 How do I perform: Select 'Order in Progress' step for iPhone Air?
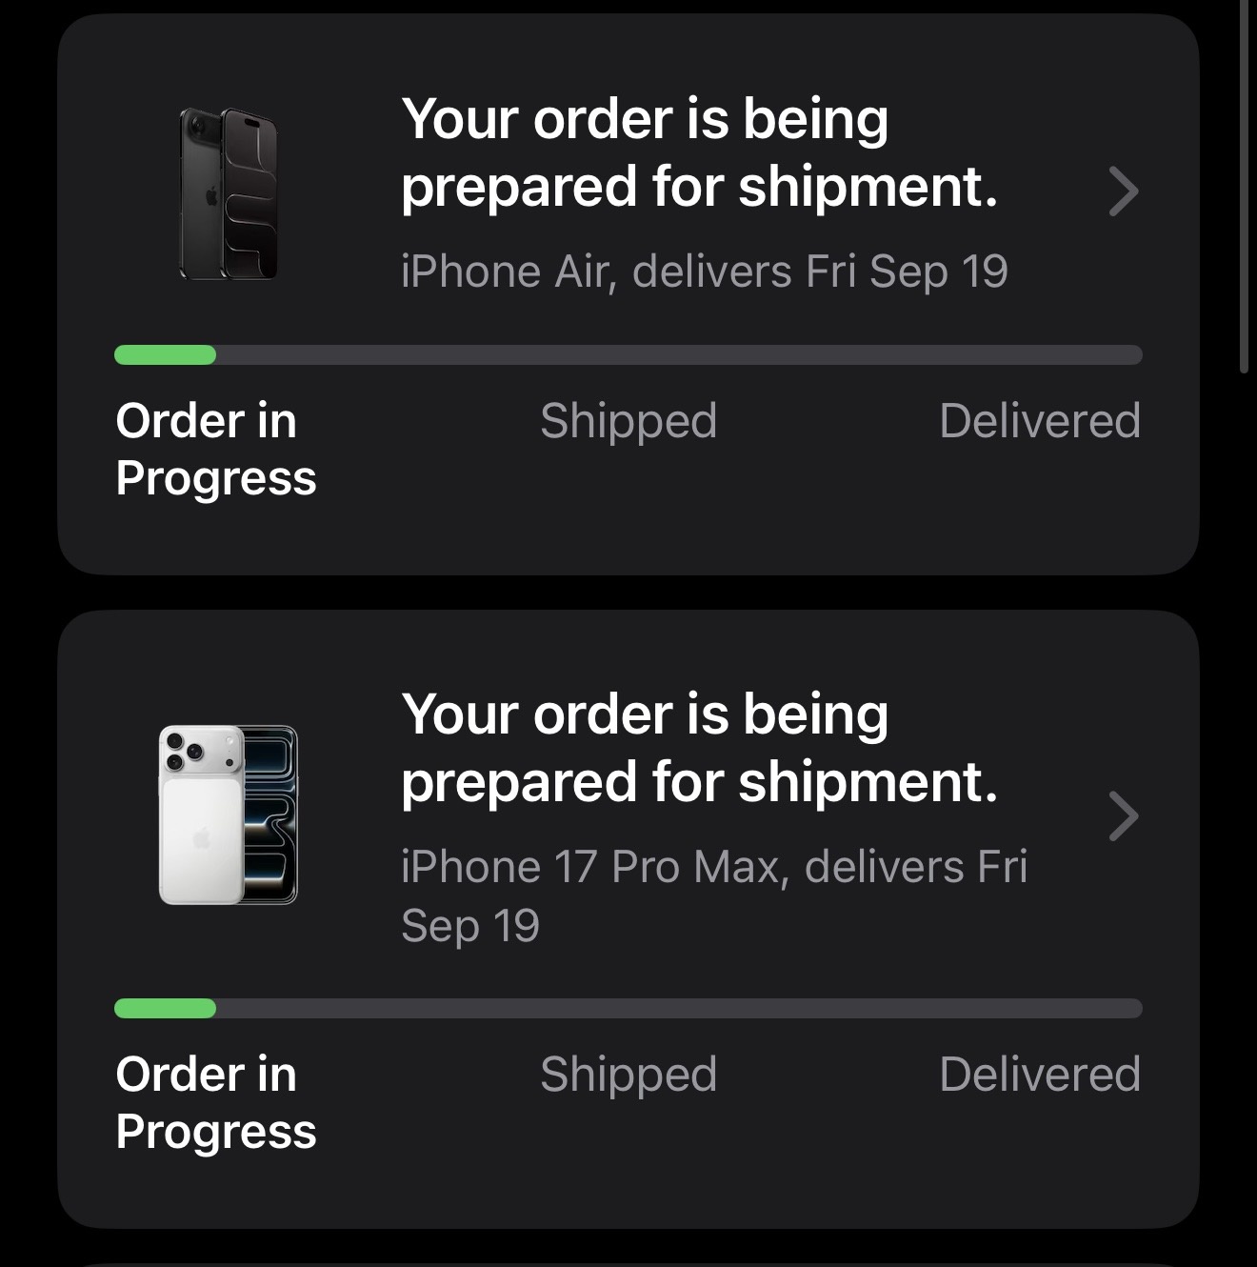click(x=215, y=449)
